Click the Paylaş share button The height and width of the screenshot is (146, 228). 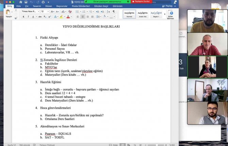coord(168,6)
